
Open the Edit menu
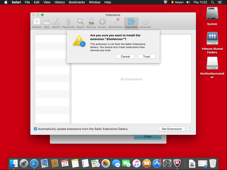37,2
